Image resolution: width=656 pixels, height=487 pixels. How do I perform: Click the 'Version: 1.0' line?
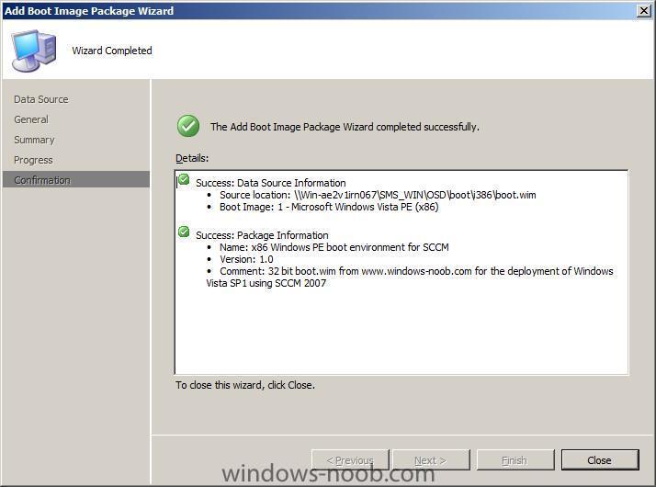pyautogui.click(x=246, y=259)
